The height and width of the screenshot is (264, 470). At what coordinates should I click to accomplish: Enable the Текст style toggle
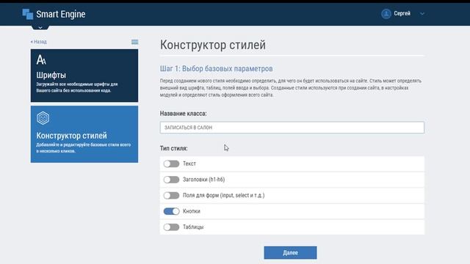coord(171,164)
